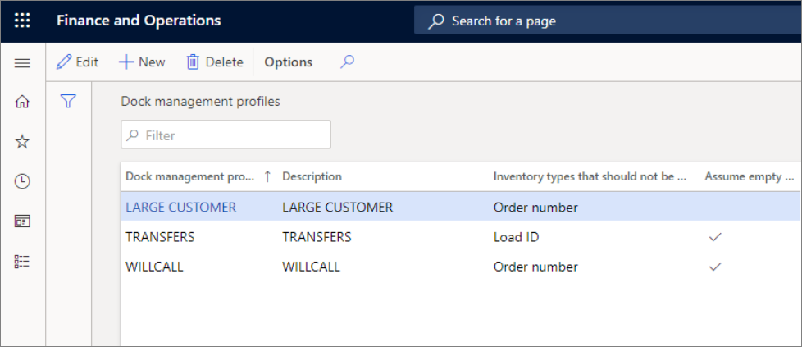Toggle Assume empty checkmark for TRANSFERS

(714, 237)
